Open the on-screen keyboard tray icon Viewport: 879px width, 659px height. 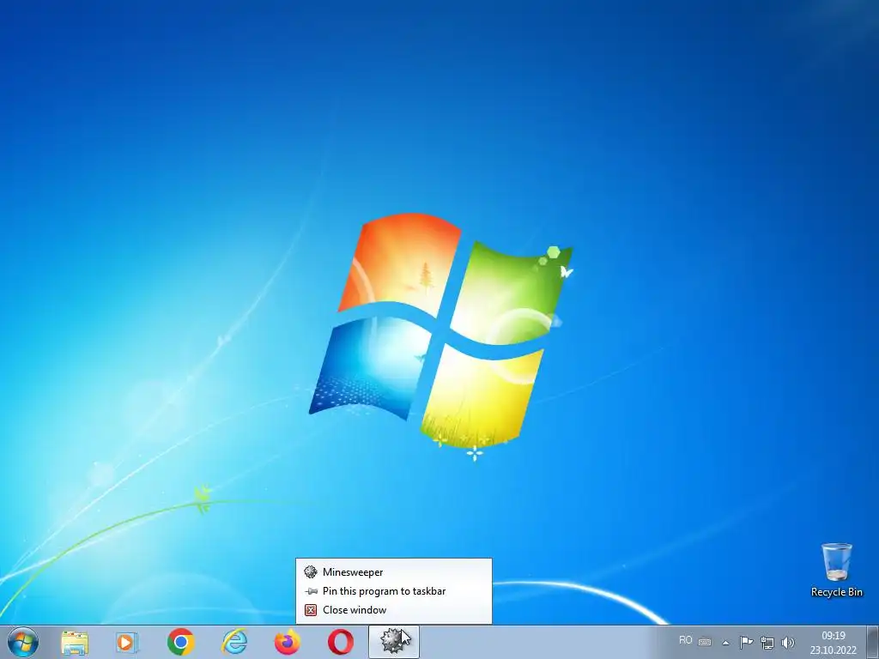click(x=705, y=642)
